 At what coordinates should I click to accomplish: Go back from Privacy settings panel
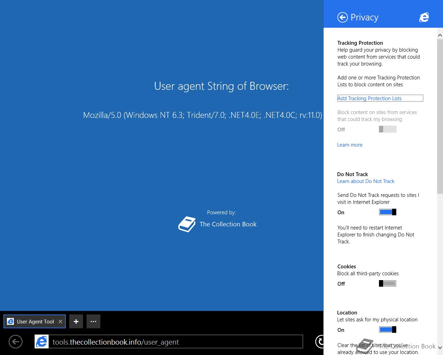342,17
